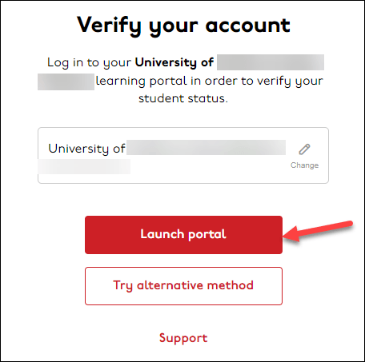365x362 pixels.
Task: Launch the university learning portal
Action: pos(183,235)
